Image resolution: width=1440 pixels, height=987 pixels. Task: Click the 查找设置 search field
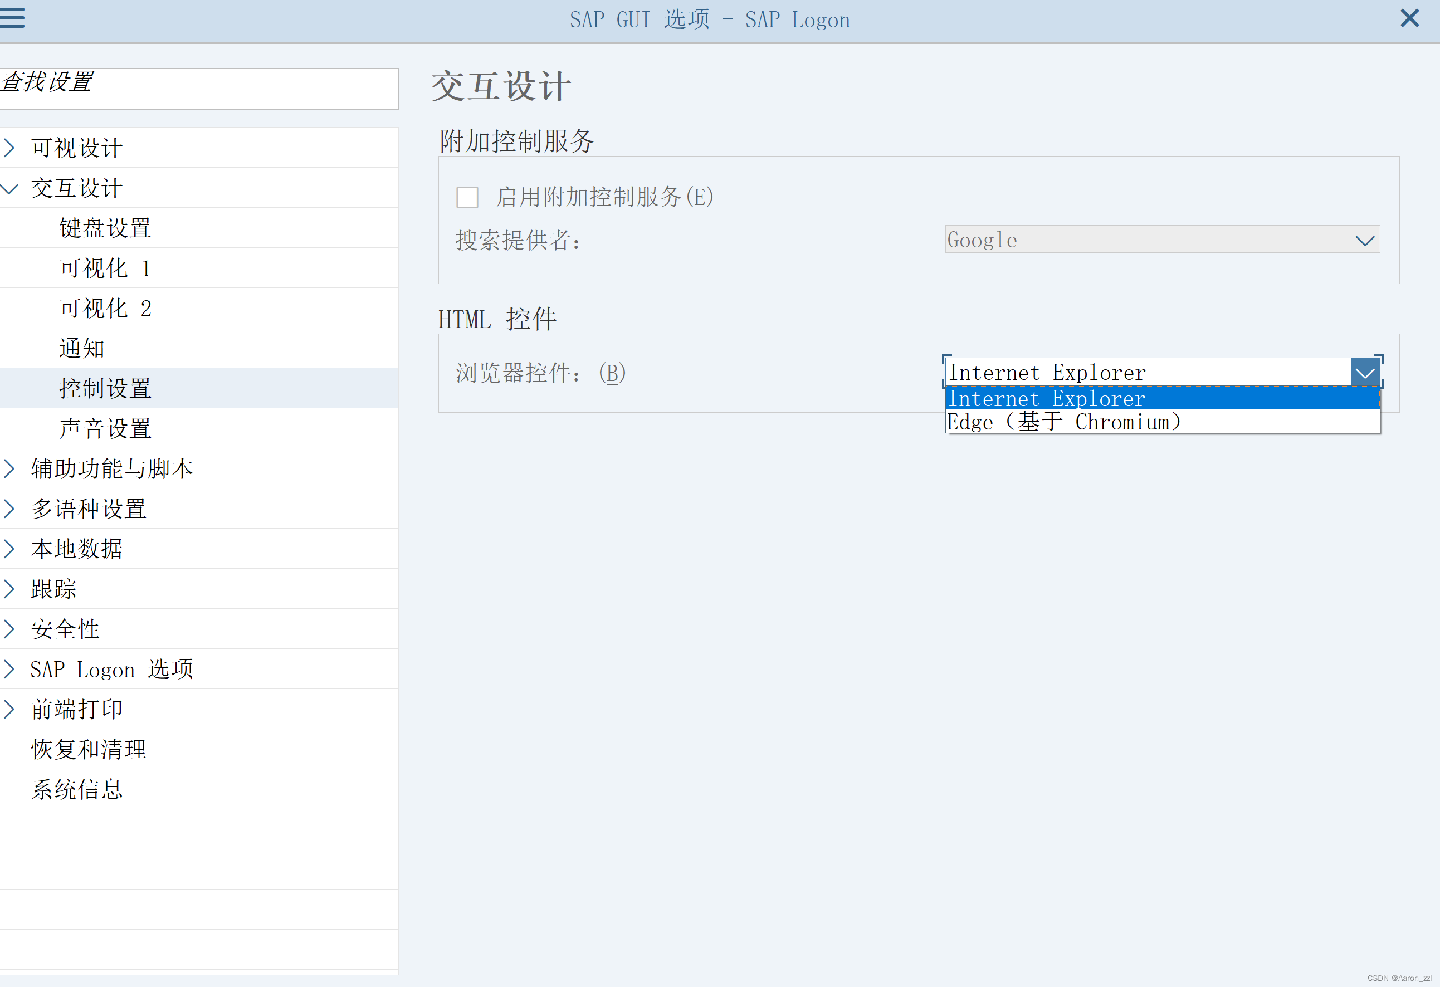tap(198, 89)
